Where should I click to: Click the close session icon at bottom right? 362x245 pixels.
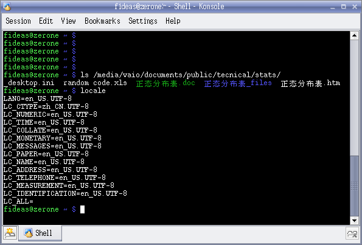[x=352, y=233]
